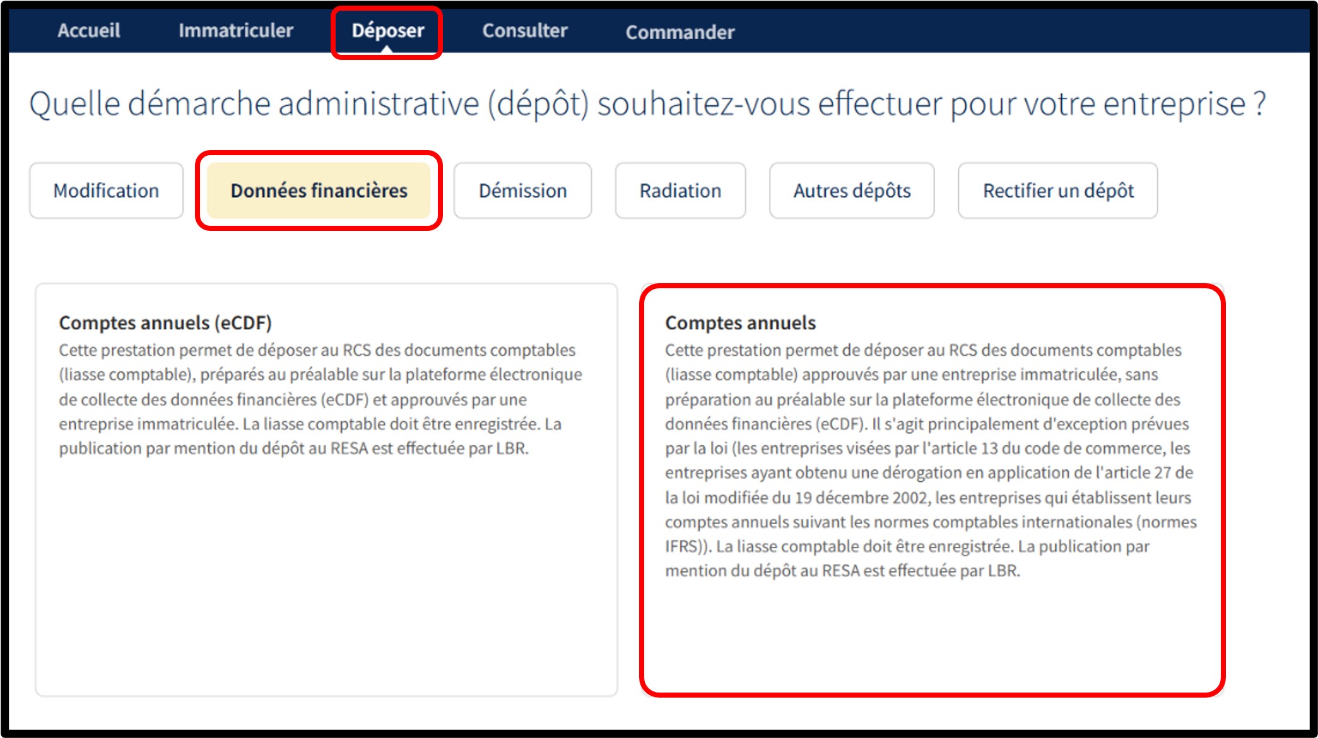Screen dimensions: 1318x738
Task: Click the Comptes annuels (eCDF) card title
Action: click(165, 323)
